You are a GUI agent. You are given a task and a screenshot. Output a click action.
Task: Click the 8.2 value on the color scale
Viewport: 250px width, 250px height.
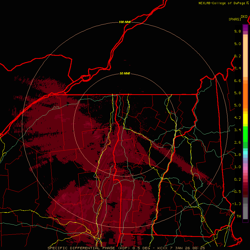point(237,56)
